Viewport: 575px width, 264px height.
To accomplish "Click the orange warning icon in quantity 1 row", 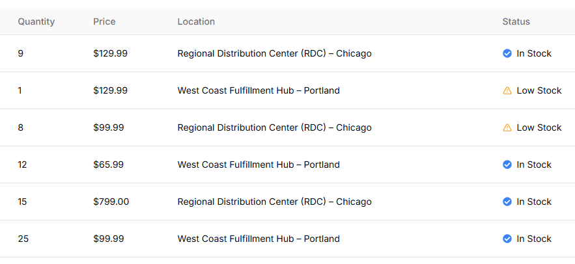I will point(507,90).
